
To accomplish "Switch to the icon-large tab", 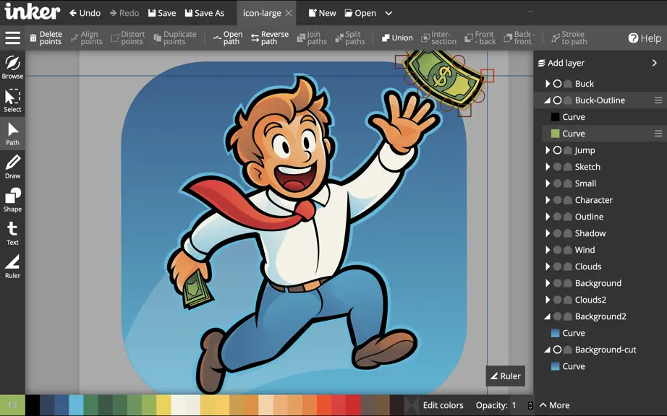I will tap(262, 13).
